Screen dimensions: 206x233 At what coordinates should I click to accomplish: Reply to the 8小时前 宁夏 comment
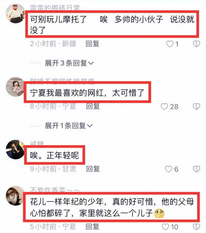point(93,106)
